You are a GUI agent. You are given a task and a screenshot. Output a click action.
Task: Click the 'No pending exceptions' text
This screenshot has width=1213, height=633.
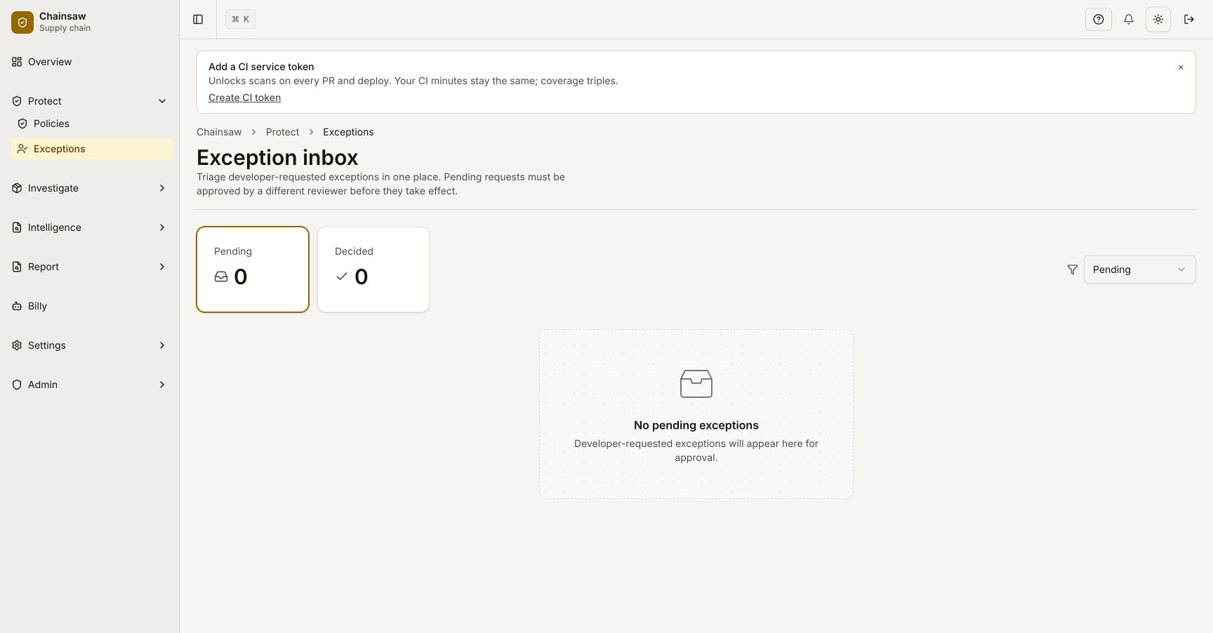(696, 425)
